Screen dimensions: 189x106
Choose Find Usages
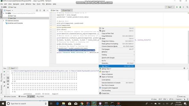[x=117, y=49]
